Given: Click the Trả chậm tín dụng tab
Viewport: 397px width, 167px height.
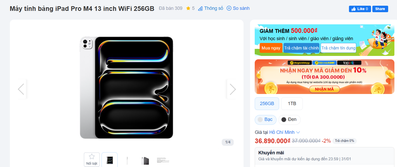Looking at the screenshot, I should [338, 48].
